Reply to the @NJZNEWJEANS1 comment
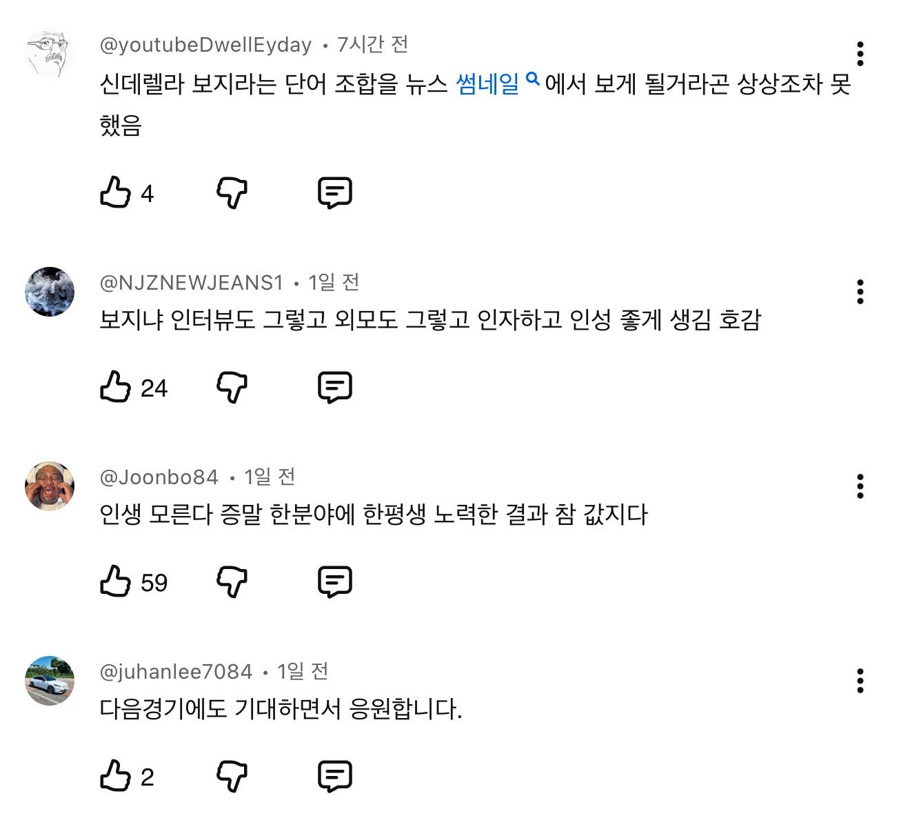This screenshot has height=827, width=910. [335, 387]
